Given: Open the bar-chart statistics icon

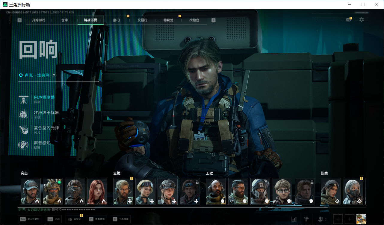Looking at the screenshot, I should coord(294,219).
